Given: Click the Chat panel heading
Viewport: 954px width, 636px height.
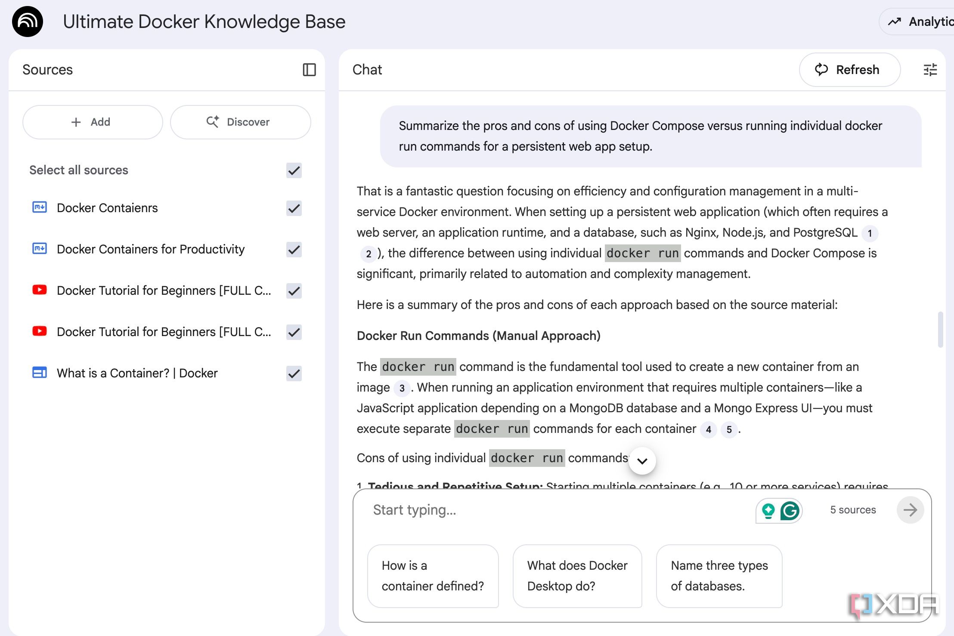Looking at the screenshot, I should (x=367, y=70).
